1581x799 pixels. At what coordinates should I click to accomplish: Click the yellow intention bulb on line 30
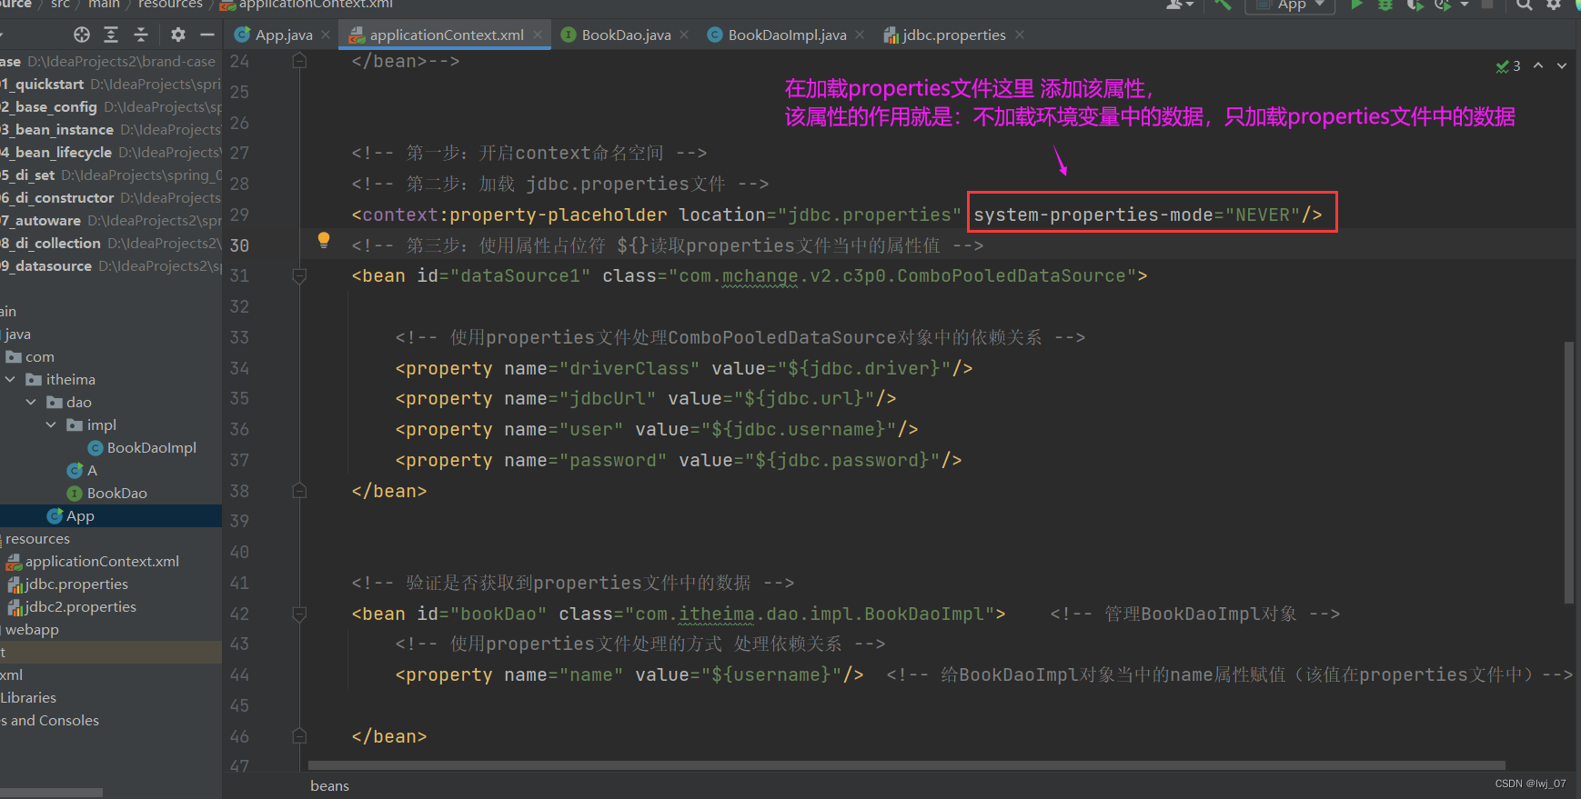(x=323, y=240)
